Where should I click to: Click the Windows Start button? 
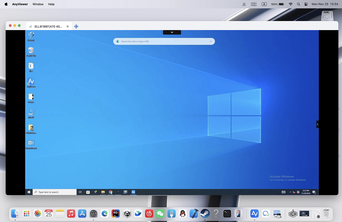(x=29, y=192)
